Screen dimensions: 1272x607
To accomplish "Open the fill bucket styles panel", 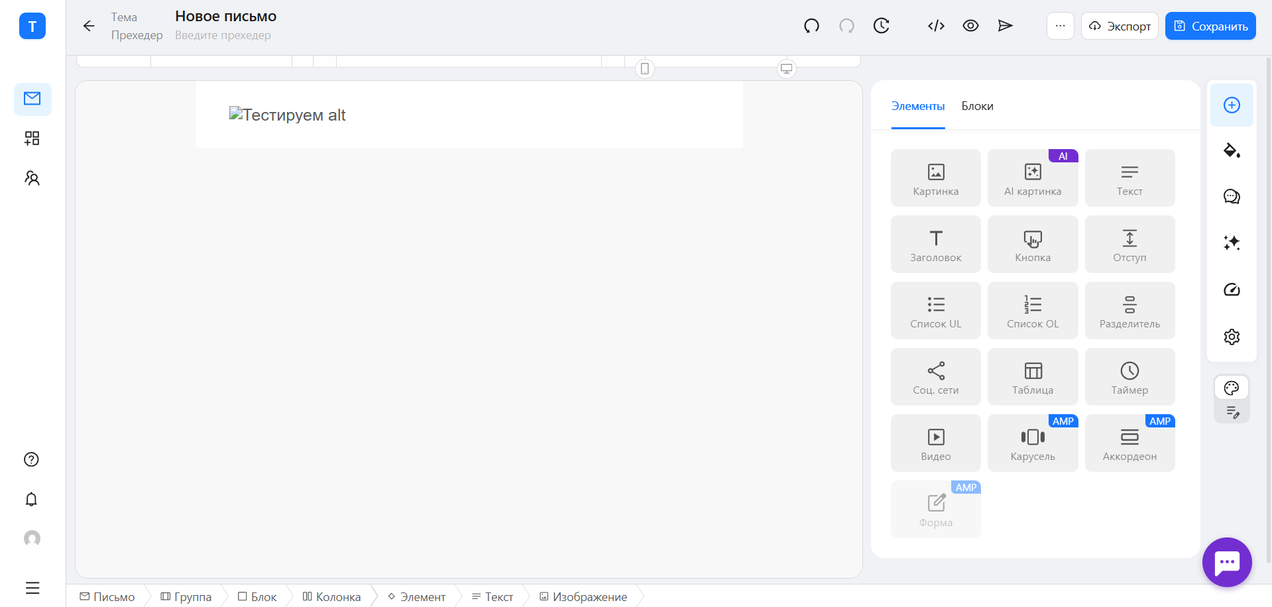I will (1232, 150).
